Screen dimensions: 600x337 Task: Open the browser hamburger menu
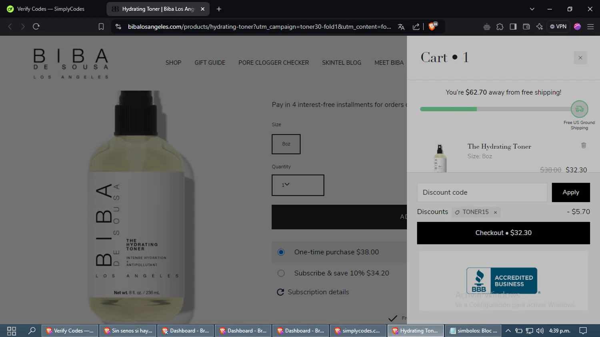pos(590,26)
